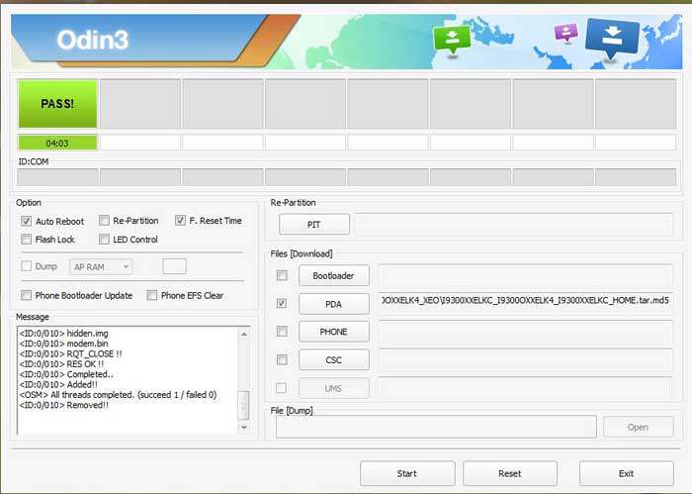Click the 'All threads completed' log line
The width and height of the screenshot is (692, 494).
click(x=118, y=395)
